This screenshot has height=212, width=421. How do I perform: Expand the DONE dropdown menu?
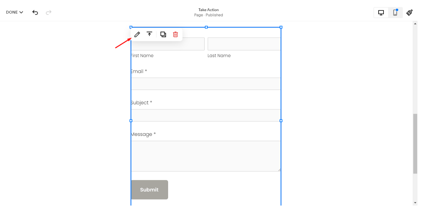(x=14, y=12)
